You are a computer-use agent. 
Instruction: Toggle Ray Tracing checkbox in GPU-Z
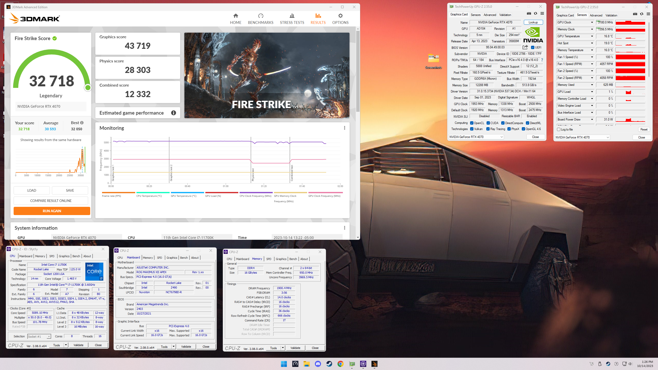488,129
